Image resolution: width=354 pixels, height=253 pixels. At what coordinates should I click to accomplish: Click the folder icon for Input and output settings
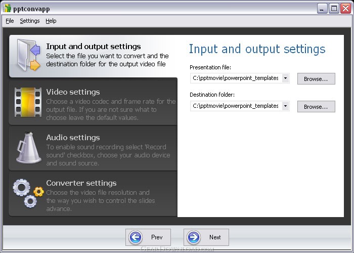pyautogui.click(x=28, y=55)
